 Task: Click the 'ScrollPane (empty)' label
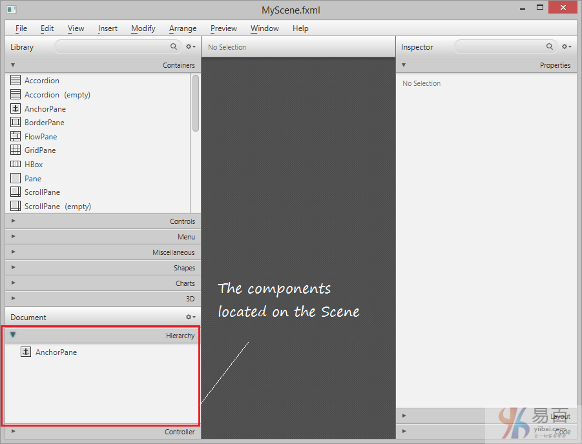(x=57, y=207)
